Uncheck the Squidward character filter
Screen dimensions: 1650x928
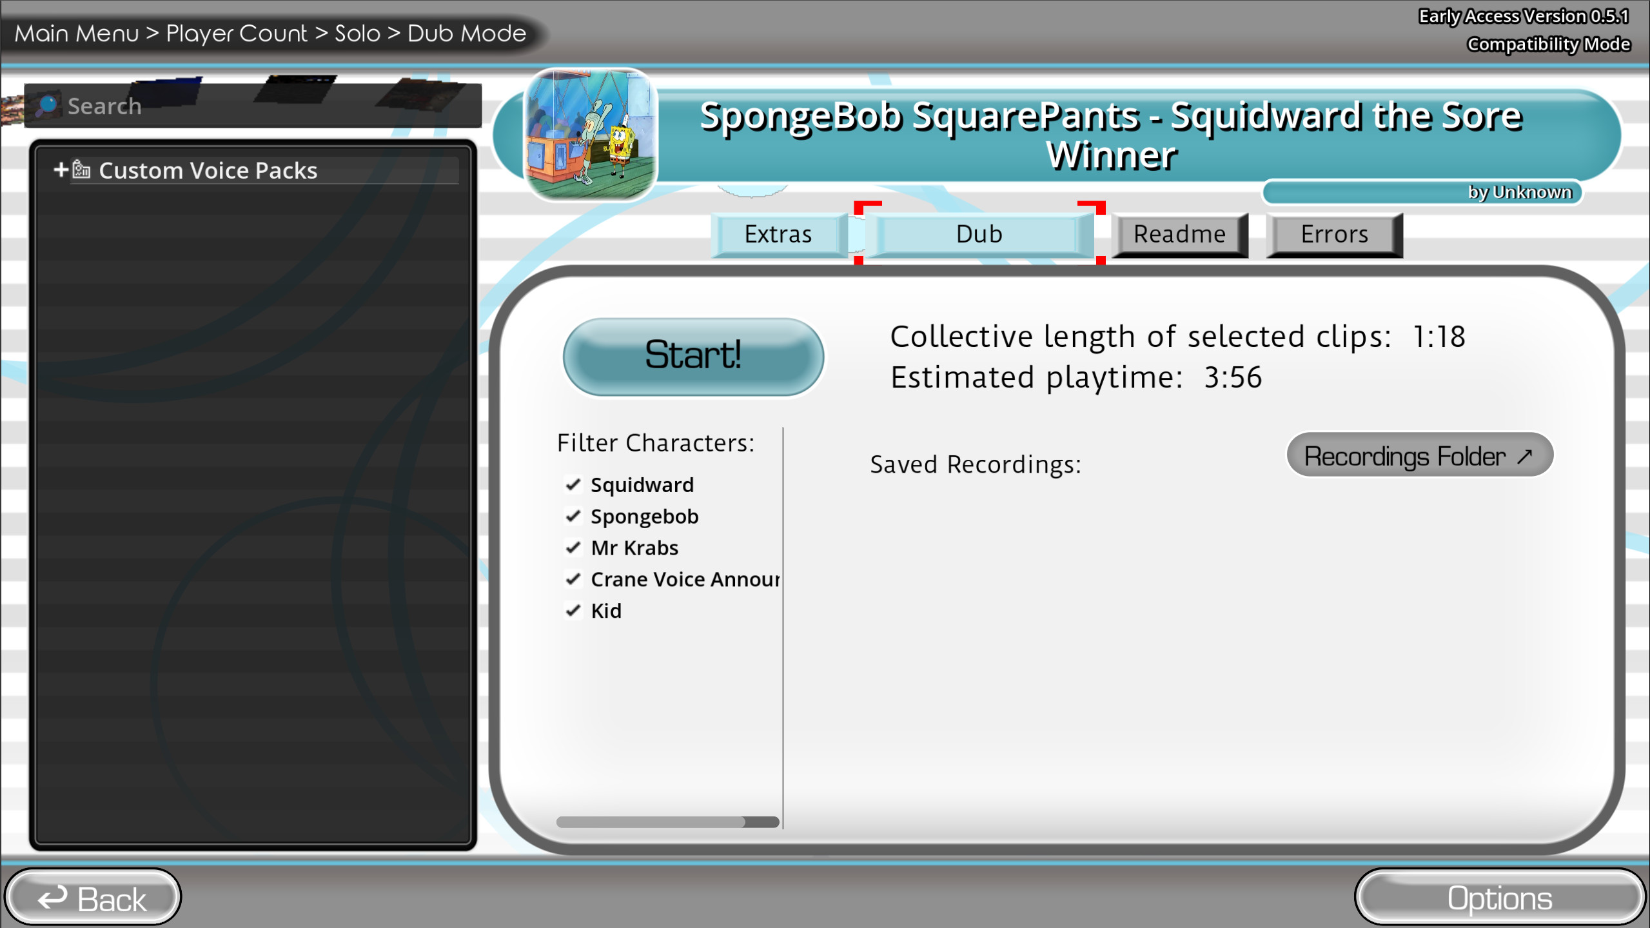click(573, 485)
